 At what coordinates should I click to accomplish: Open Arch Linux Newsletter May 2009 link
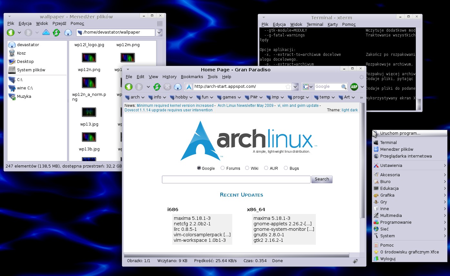click(245, 106)
